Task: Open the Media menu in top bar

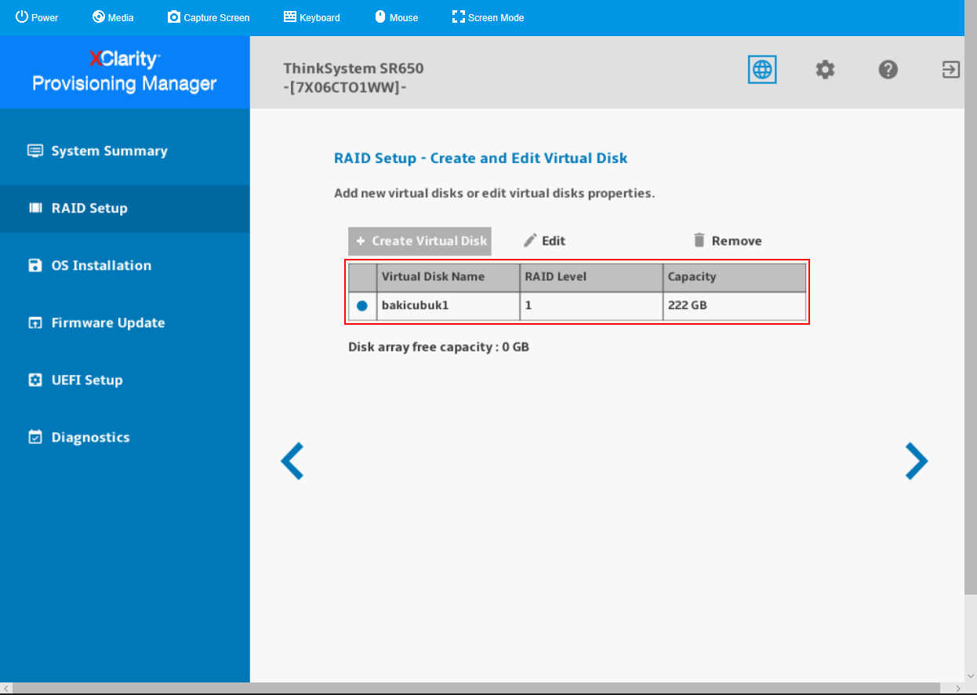Action: coord(113,17)
